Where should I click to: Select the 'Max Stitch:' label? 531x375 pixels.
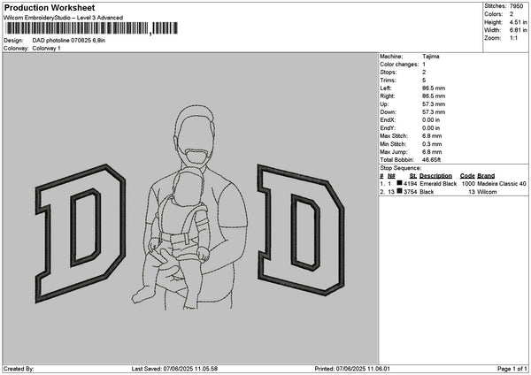394,136
